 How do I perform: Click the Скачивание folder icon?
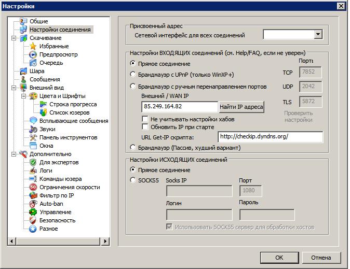pyautogui.click(x=23, y=38)
